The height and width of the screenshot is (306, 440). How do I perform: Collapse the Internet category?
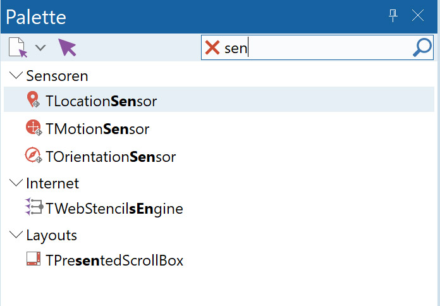16,183
